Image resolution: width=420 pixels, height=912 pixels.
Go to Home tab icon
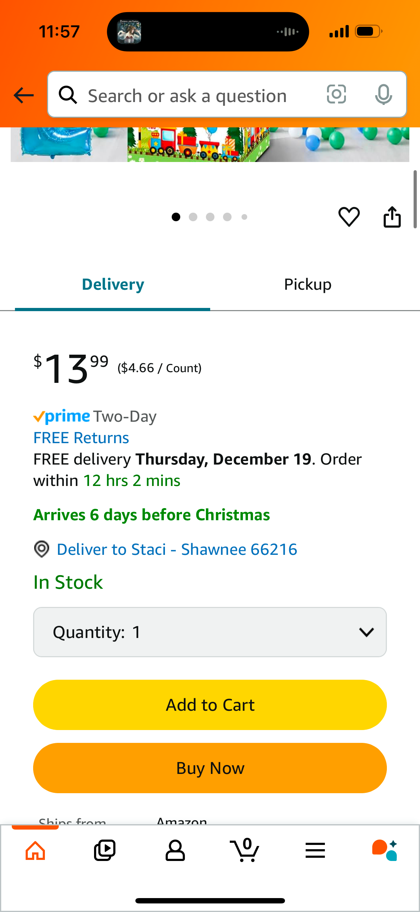pos(35,850)
